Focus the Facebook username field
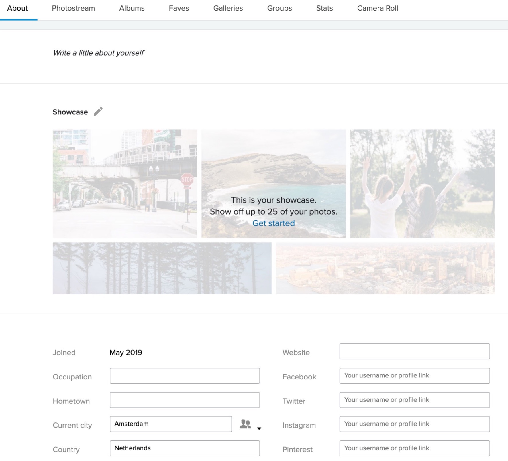The width and height of the screenshot is (508, 461). (x=414, y=376)
